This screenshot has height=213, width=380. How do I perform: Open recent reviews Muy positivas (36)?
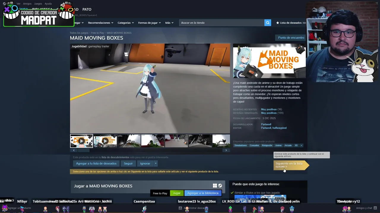click(271, 109)
